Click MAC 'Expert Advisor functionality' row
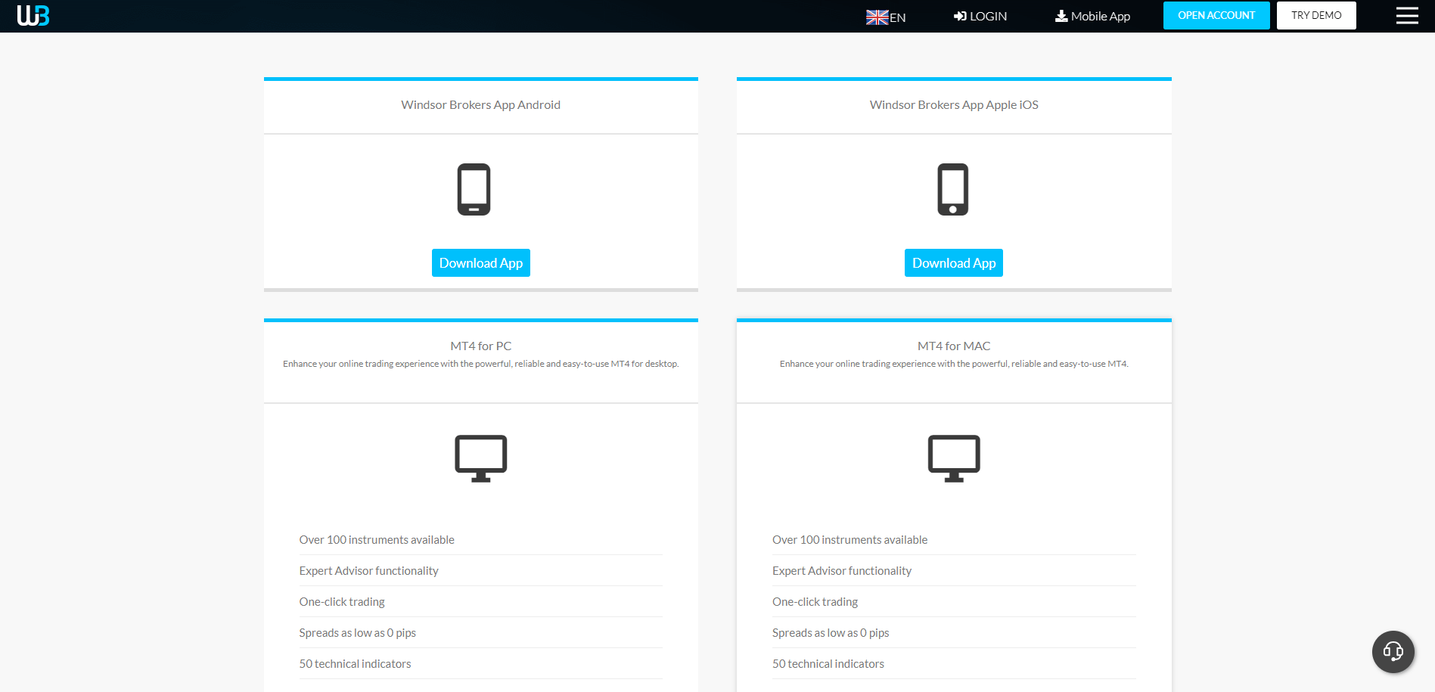Image resolution: width=1435 pixels, height=692 pixels. pos(954,571)
